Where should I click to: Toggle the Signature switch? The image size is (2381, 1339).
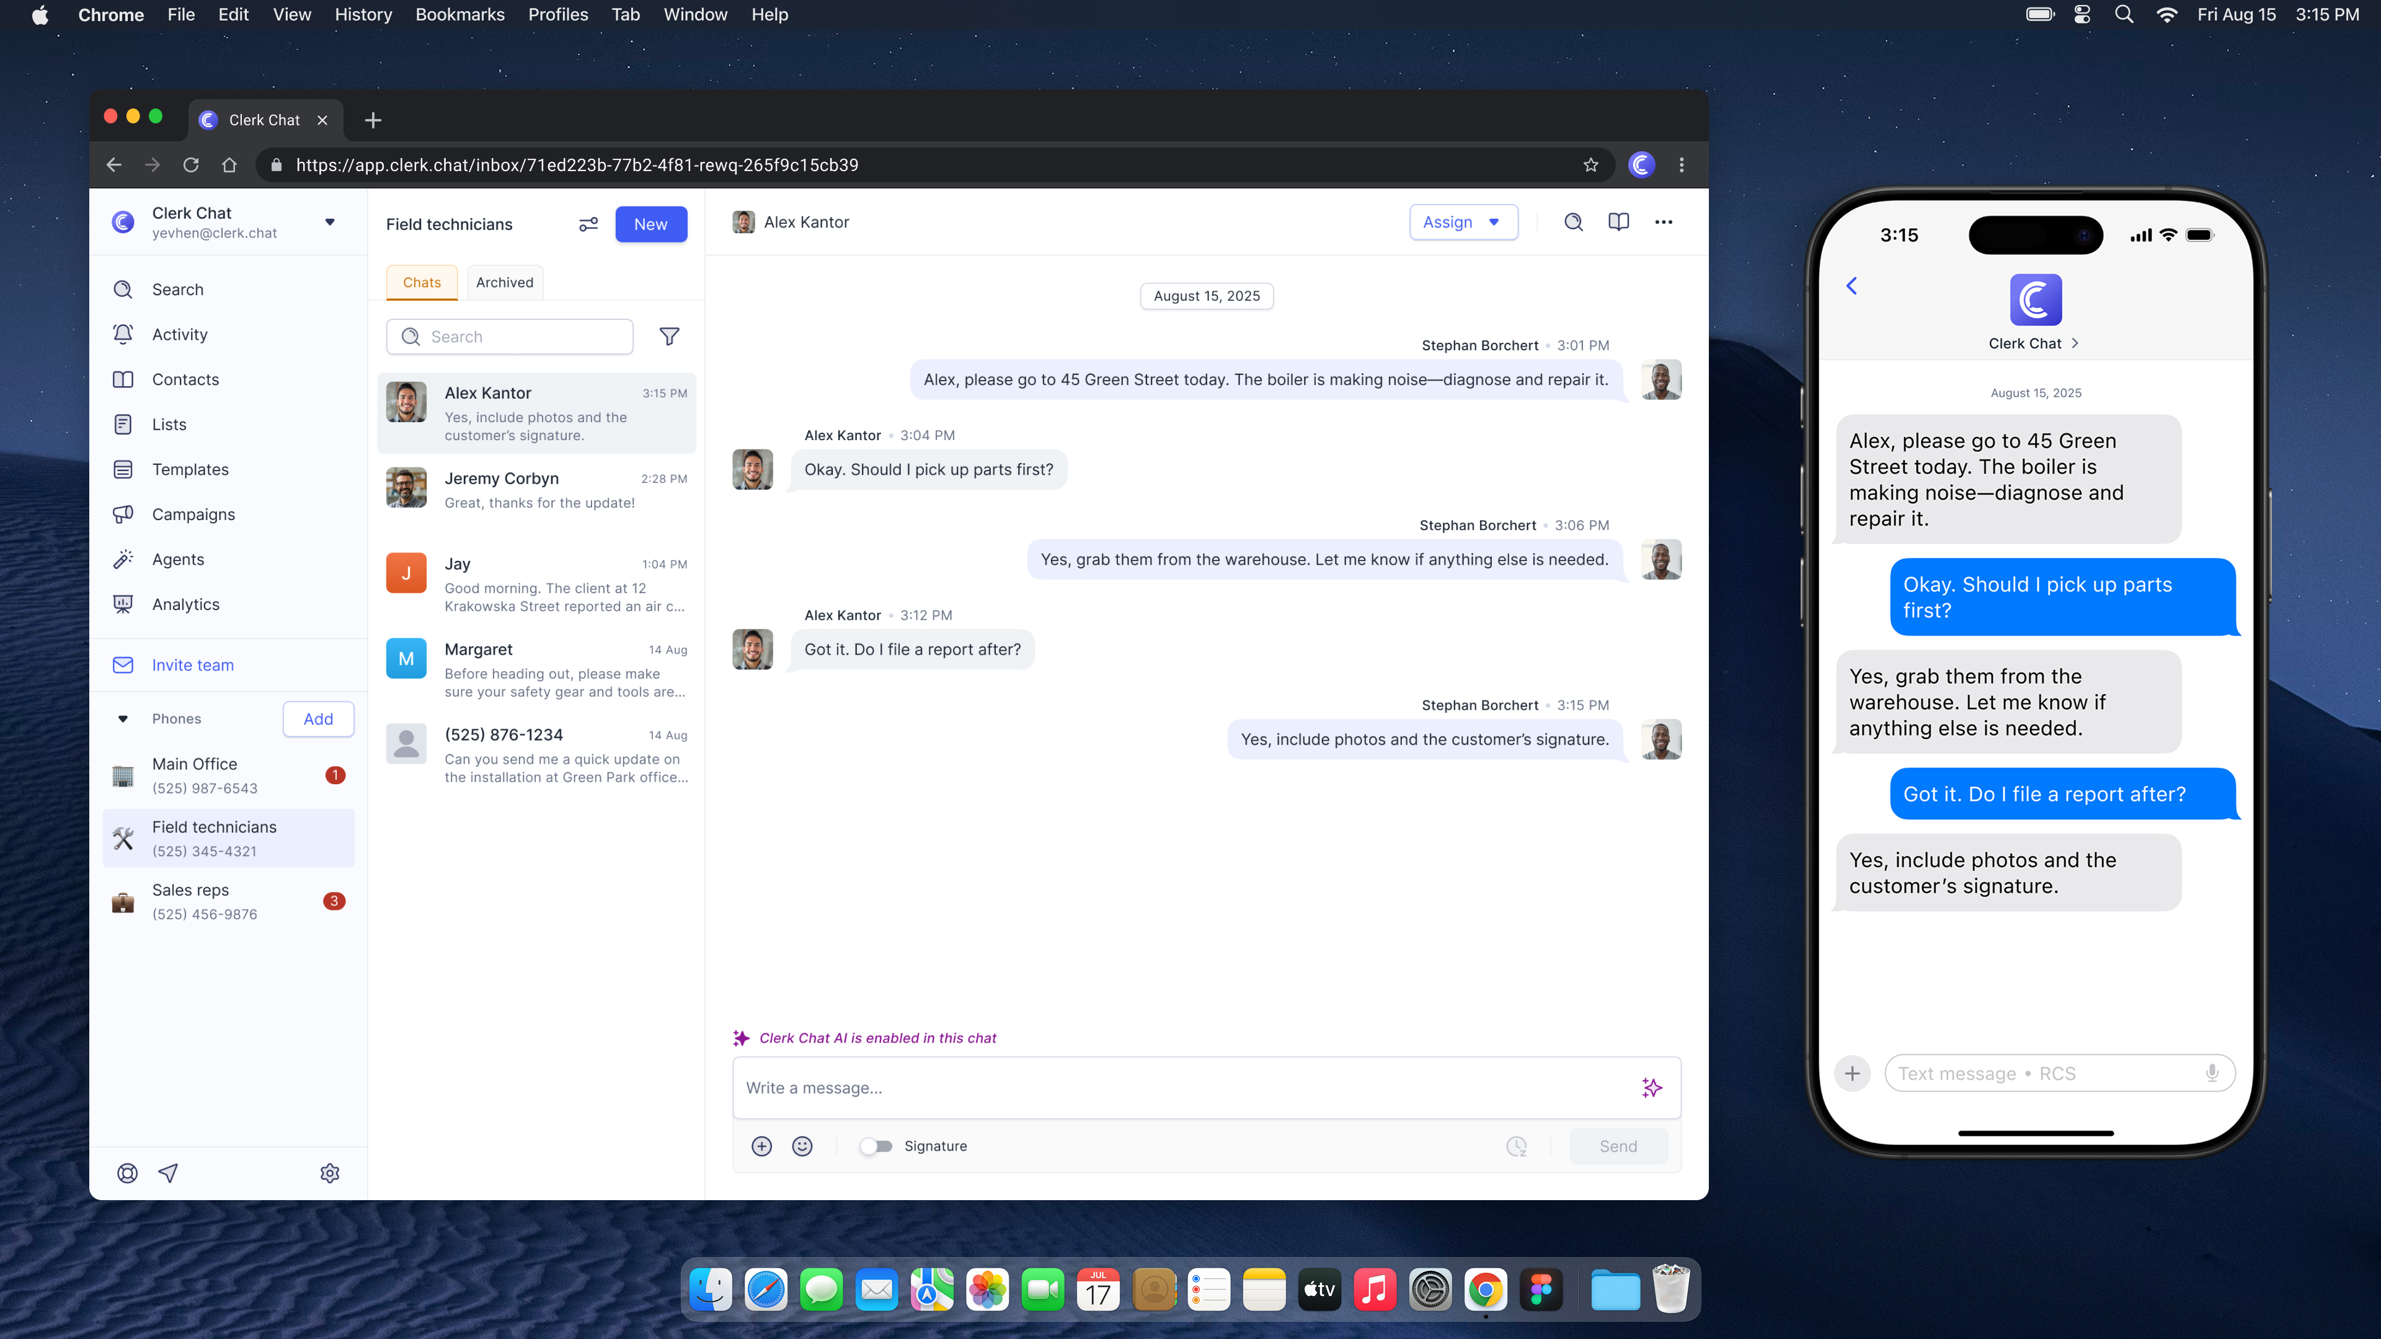tap(876, 1146)
